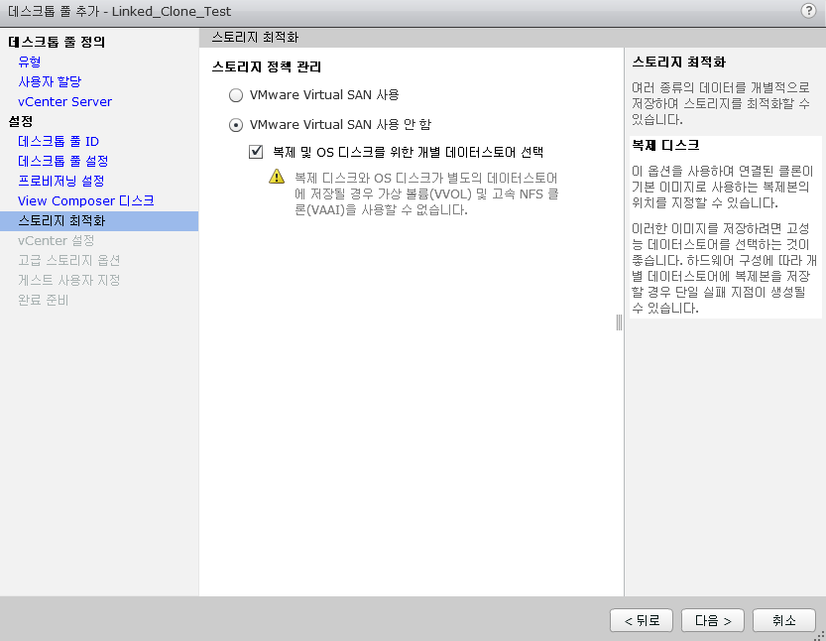This screenshot has width=826, height=641.
Task: Click the yellow warning triangle icon
Action: [x=277, y=177]
